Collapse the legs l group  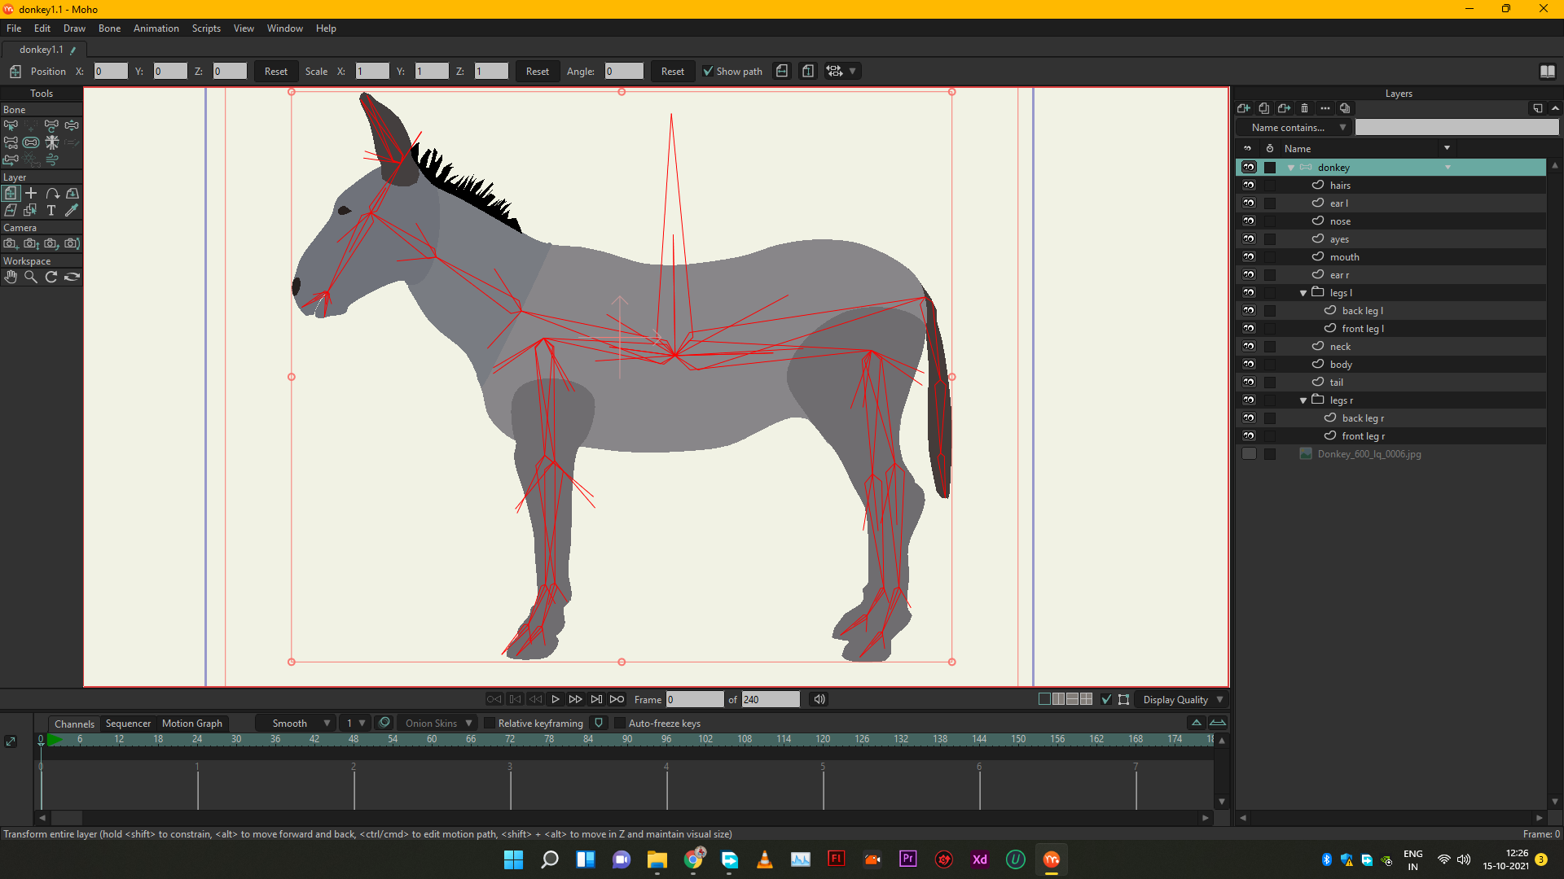click(x=1303, y=293)
